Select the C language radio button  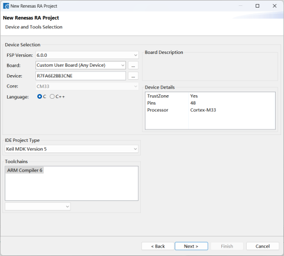pyautogui.click(x=40, y=96)
